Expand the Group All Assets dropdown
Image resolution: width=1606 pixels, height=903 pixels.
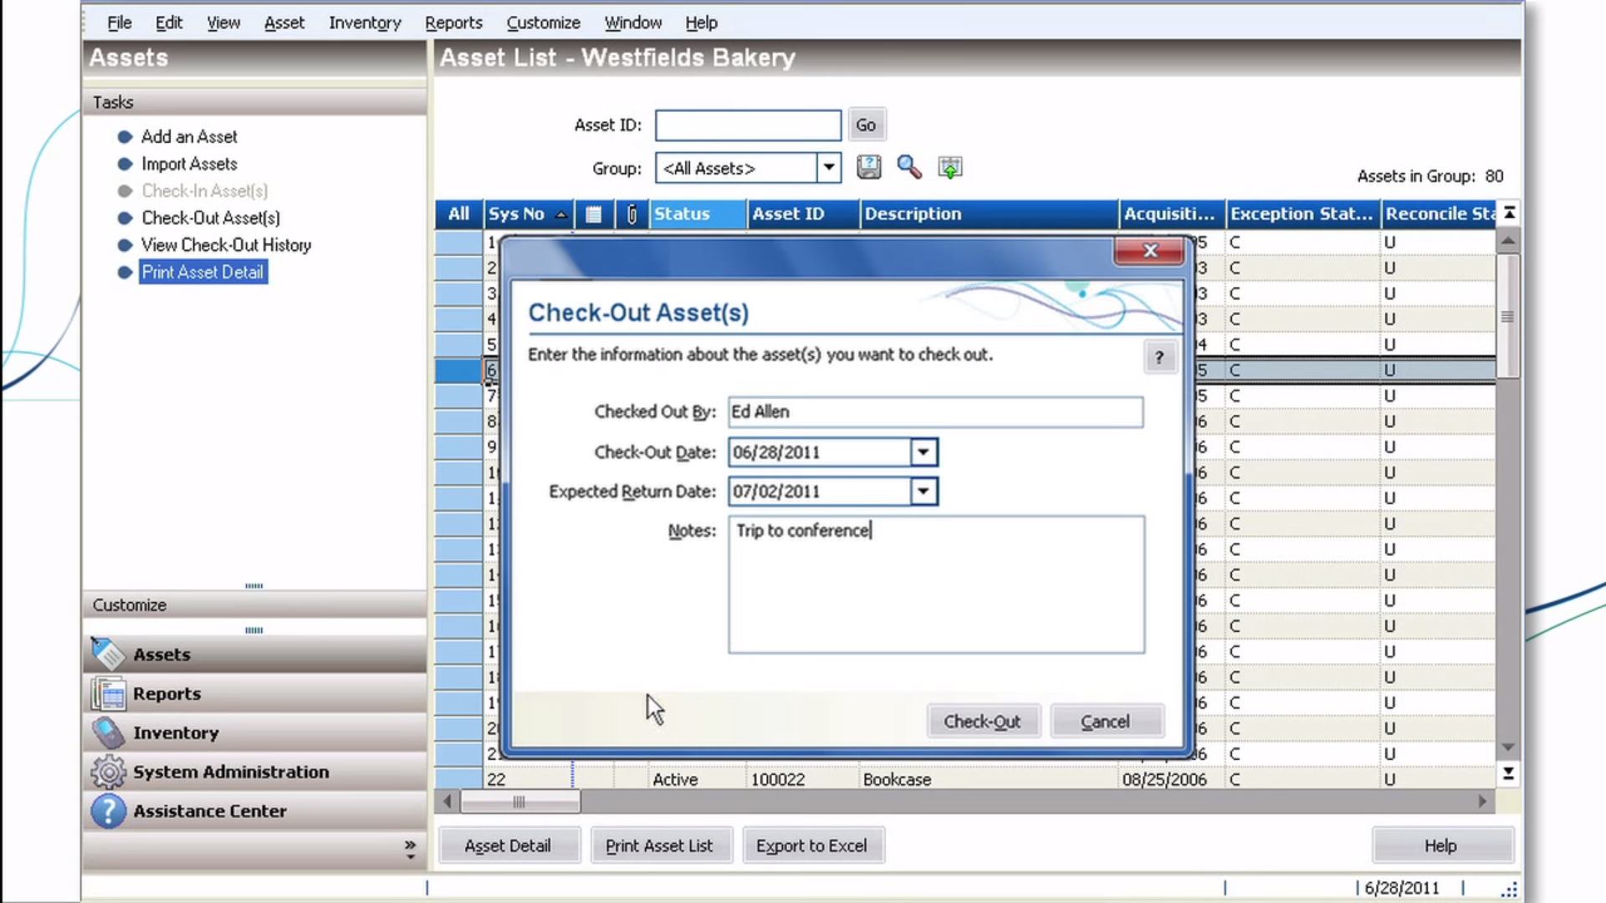point(828,167)
